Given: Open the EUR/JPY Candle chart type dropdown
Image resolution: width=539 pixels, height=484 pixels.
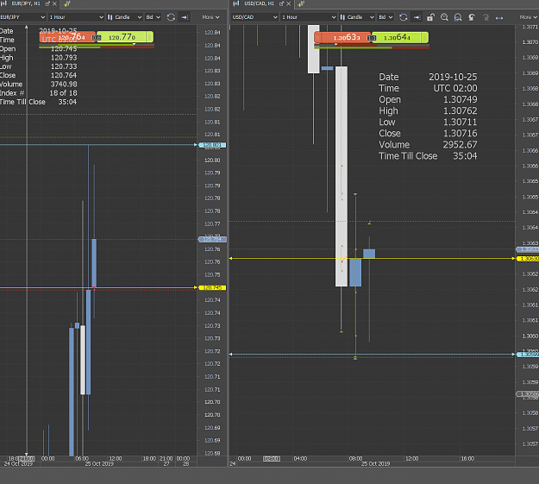Looking at the screenshot, I should pos(124,17).
